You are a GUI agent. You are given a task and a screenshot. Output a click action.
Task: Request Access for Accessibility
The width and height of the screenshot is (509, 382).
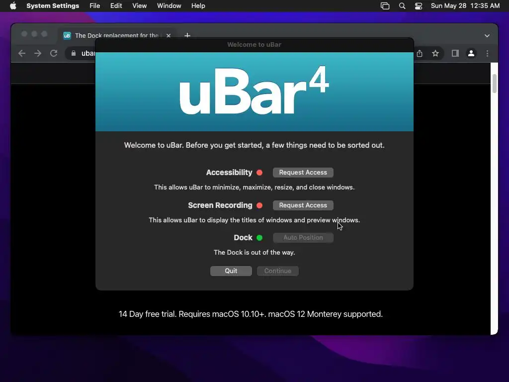(x=303, y=173)
